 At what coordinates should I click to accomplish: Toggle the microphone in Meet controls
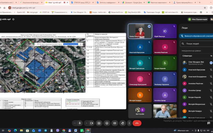[80, 123]
